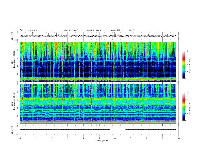
Task: Click the ch.3(V) signal trace panel
Action: pos(100,130)
